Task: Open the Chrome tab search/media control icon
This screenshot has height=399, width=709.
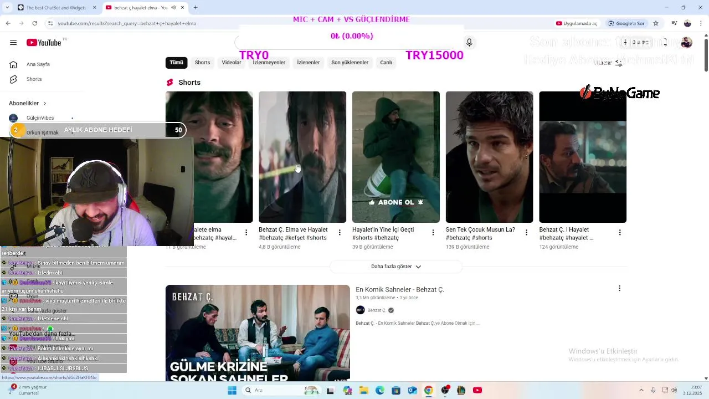Action: pos(674,23)
